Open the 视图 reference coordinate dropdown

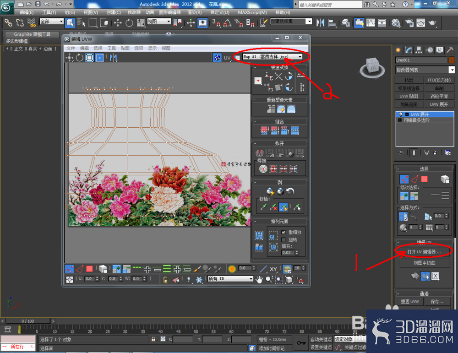pyautogui.click(x=159, y=22)
